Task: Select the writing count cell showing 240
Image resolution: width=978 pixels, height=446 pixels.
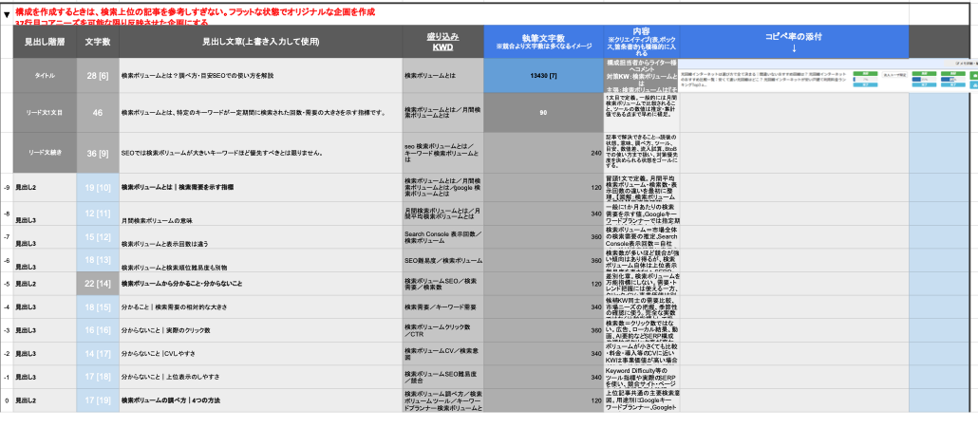Action: point(543,152)
